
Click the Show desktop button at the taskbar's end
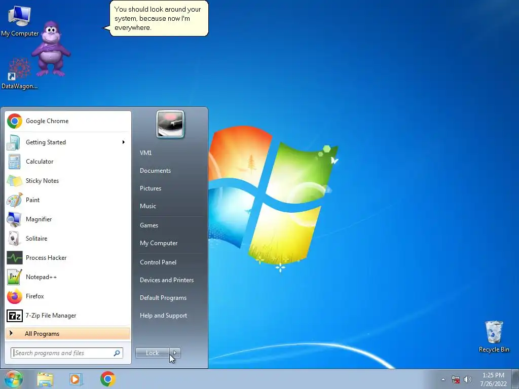515,379
